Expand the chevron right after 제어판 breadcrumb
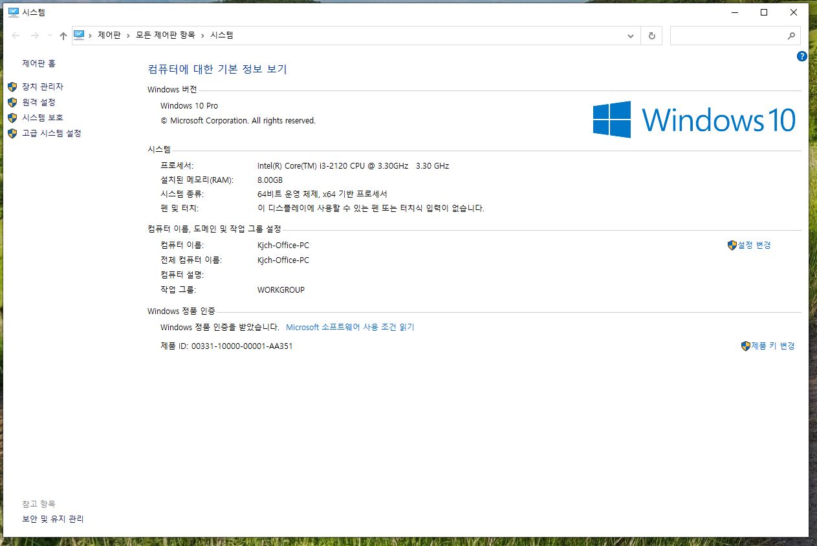The image size is (817, 546). tap(129, 36)
